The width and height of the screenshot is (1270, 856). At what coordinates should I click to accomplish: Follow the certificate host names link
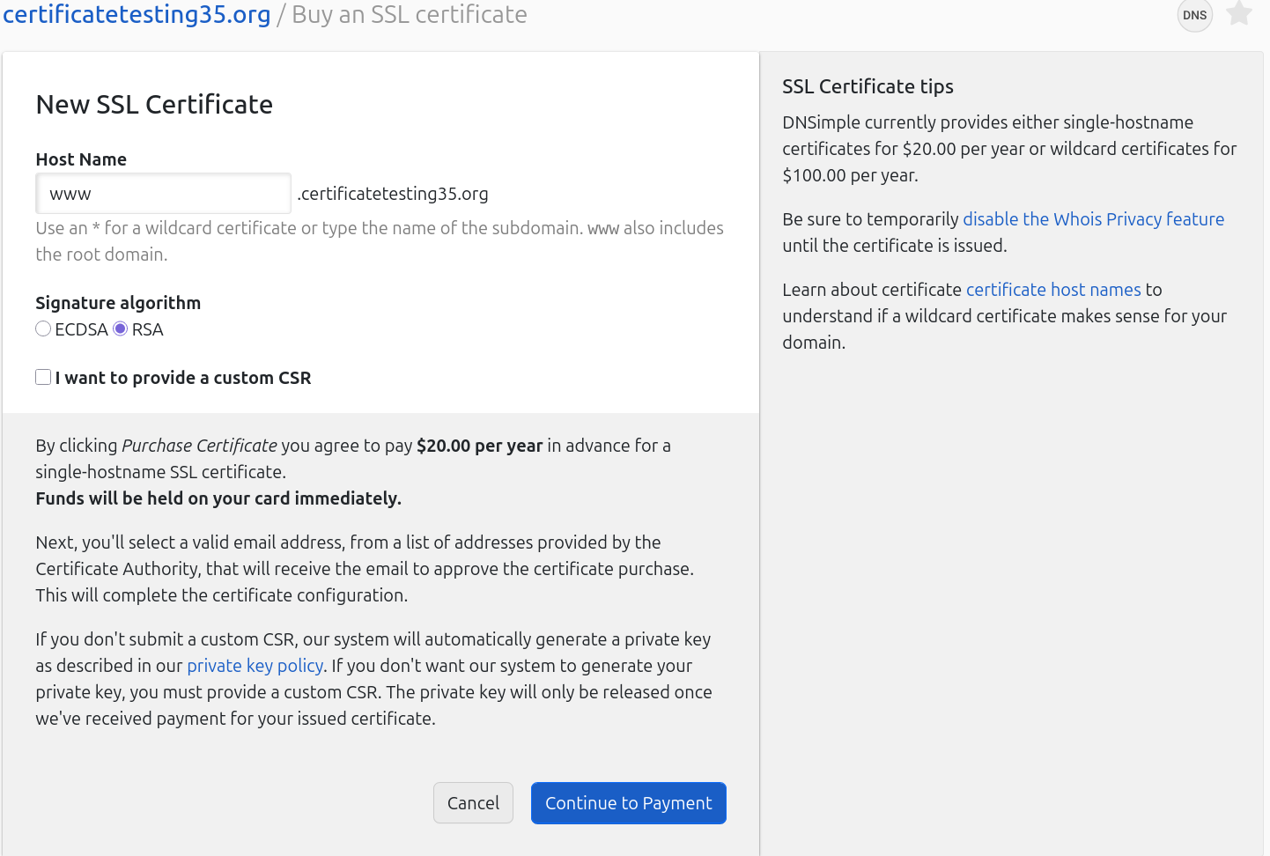tap(1053, 290)
